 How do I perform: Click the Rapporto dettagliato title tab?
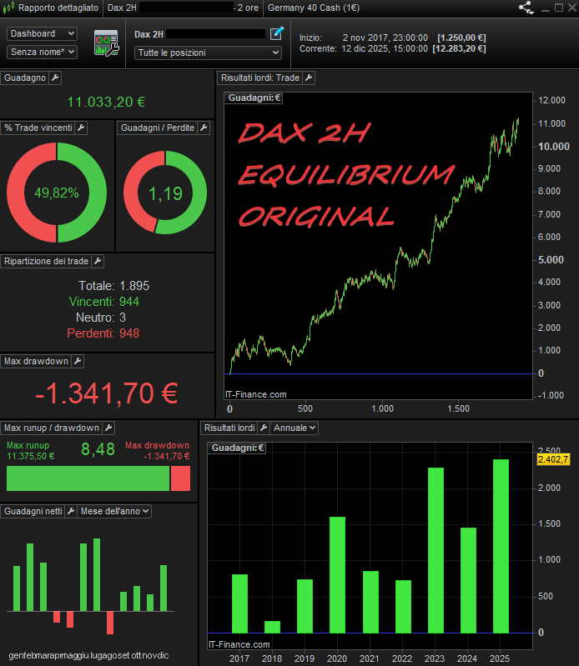(x=58, y=8)
